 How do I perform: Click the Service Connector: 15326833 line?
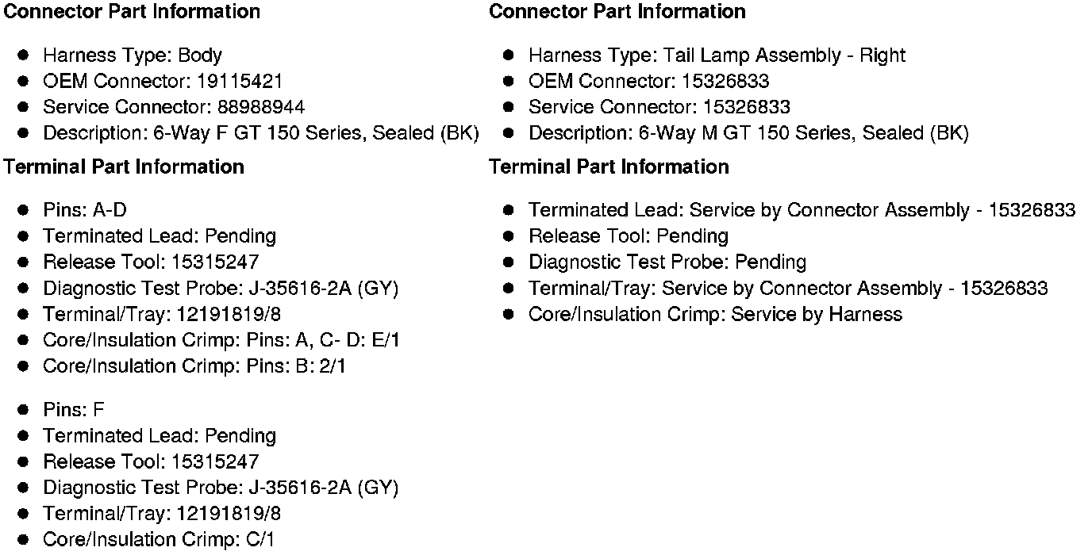[659, 108]
